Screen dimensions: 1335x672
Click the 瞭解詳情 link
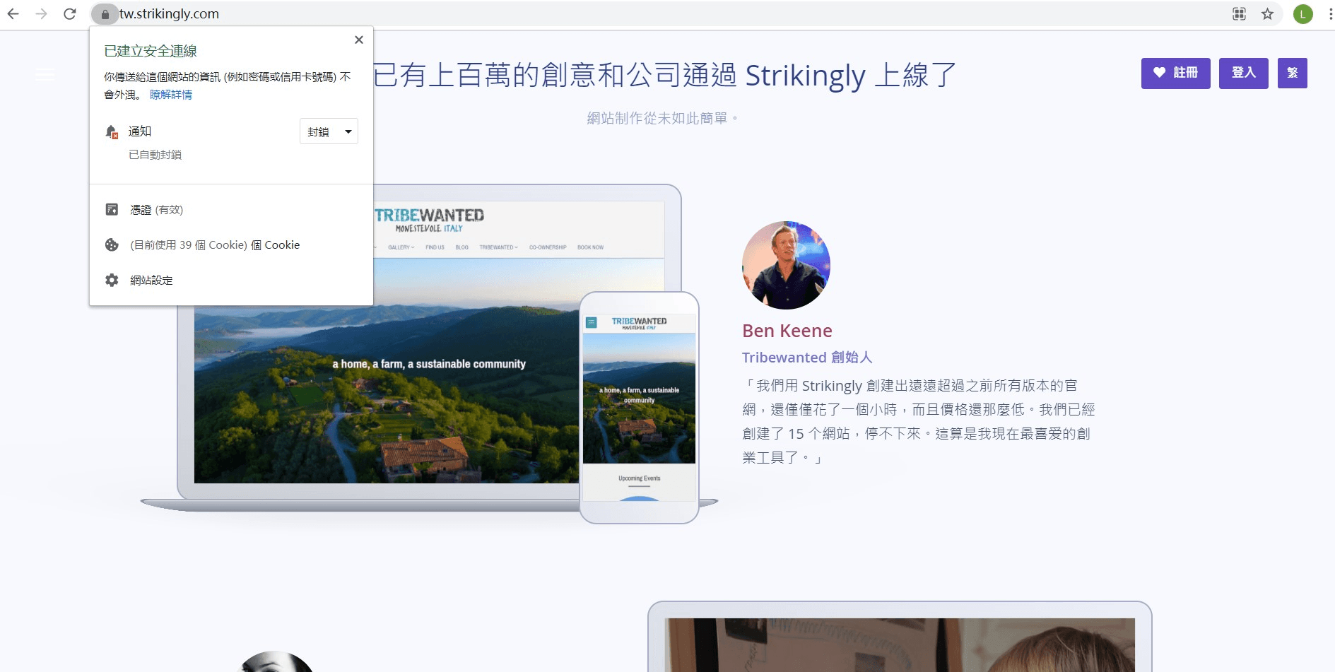[x=171, y=95]
